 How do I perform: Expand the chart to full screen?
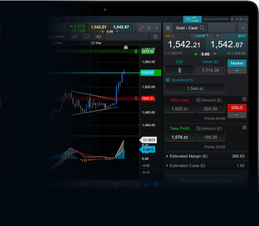click(142, 28)
